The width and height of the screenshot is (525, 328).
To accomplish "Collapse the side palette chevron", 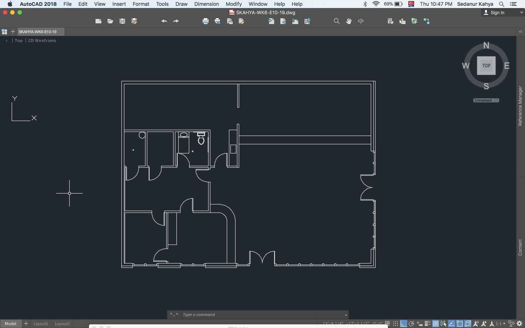I will coord(521,32).
